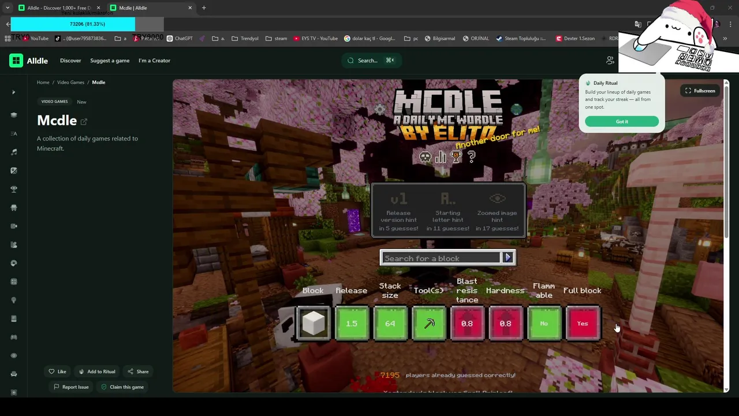Click Add to Ritual button

point(96,372)
